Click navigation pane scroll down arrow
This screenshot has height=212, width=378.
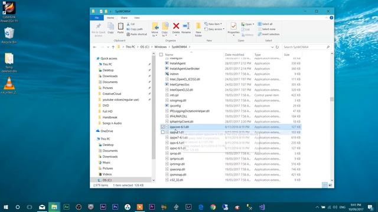pyautogui.click(x=154, y=180)
